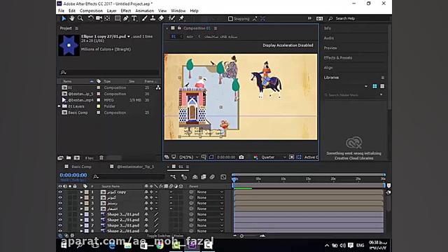Image resolution: width=448 pixels, height=252 pixels.
Task: Open the graph editor icon in timeline
Action: click(223, 177)
